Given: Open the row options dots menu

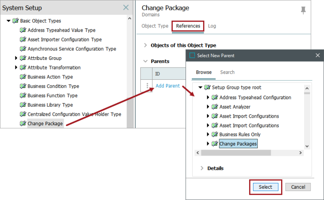Looking at the screenshot, I should 147,86.
